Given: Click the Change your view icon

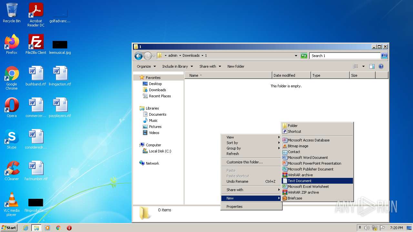Looking at the screenshot, I should [x=356, y=66].
